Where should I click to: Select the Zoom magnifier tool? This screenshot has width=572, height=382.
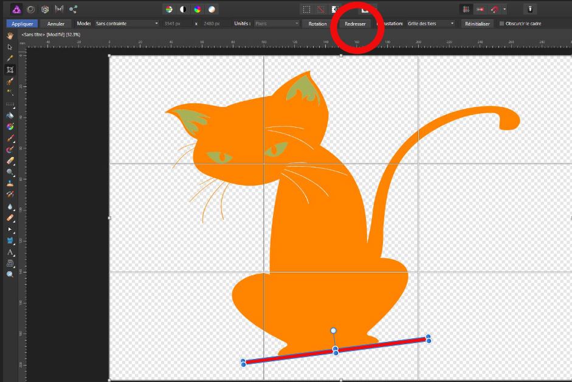click(10, 274)
